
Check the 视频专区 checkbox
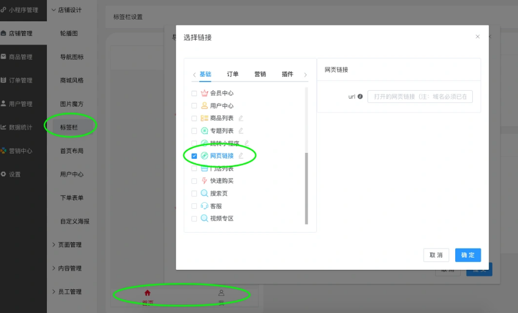[194, 219]
